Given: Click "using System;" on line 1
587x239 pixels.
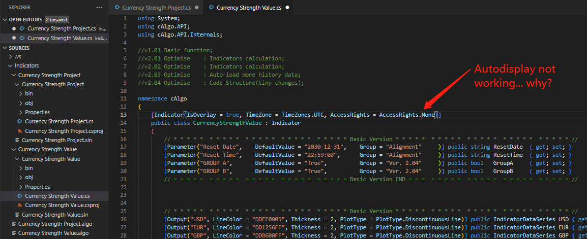Looking at the screenshot, I should 159,18.
